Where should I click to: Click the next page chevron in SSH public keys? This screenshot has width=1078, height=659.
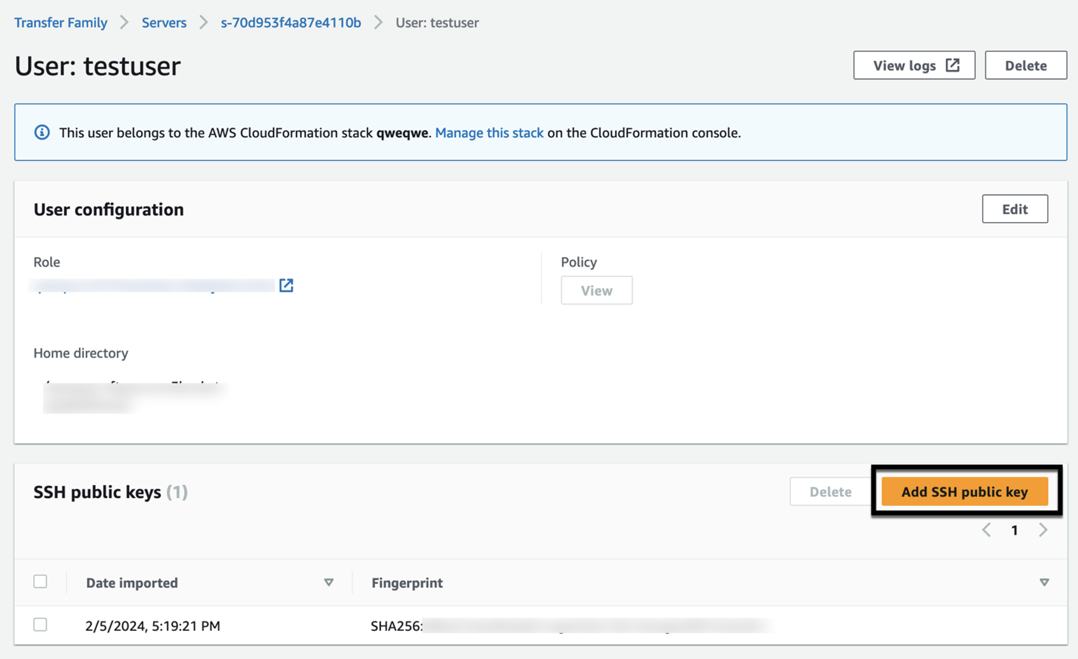tap(1043, 530)
